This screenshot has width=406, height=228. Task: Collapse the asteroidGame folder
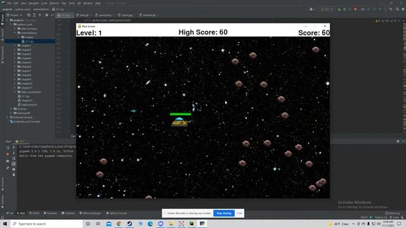point(15,33)
